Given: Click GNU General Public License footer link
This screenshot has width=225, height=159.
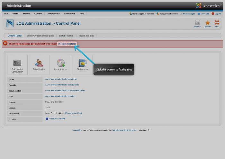Looking at the screenshot, I should (124, 130).
